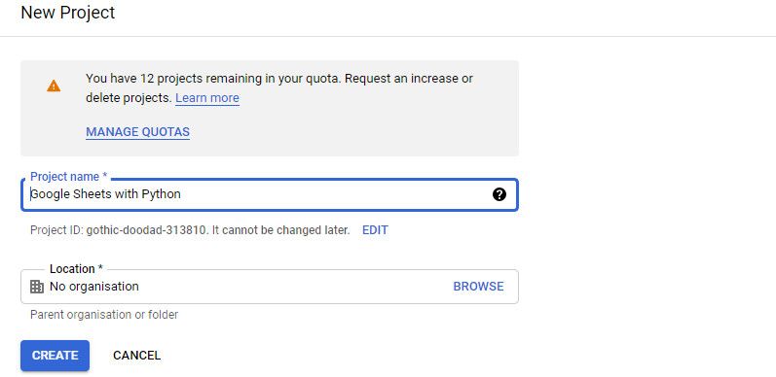Image resolution: width=776 pixels, height=377 pixels.
Task: Click the question mark help icon
Action: [x=499, y=194]
